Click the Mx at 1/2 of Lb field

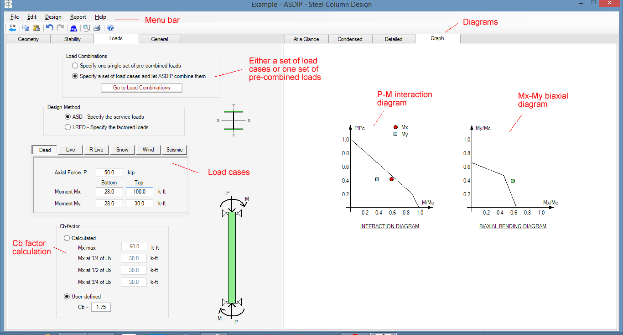(x=134, y=270)
